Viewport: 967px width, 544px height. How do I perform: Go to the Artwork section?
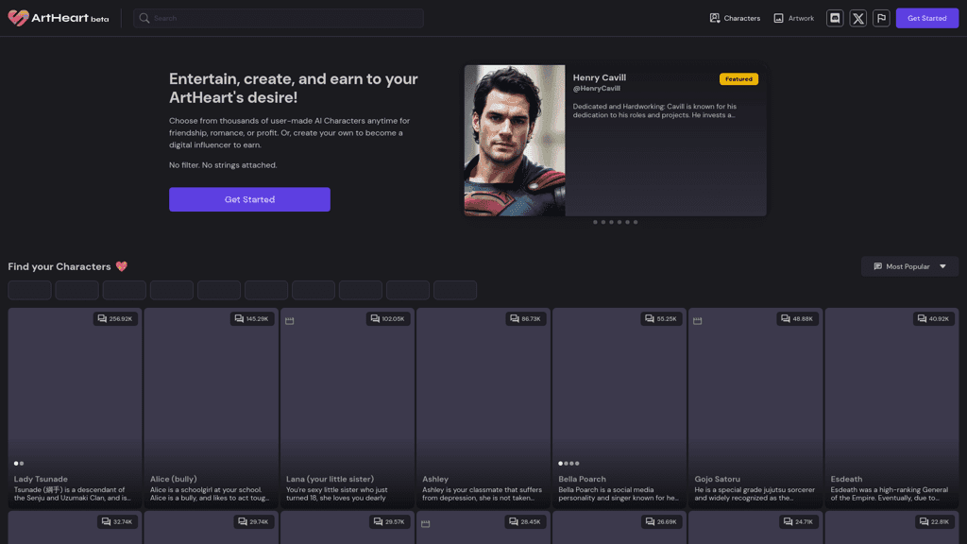(793, 18)
